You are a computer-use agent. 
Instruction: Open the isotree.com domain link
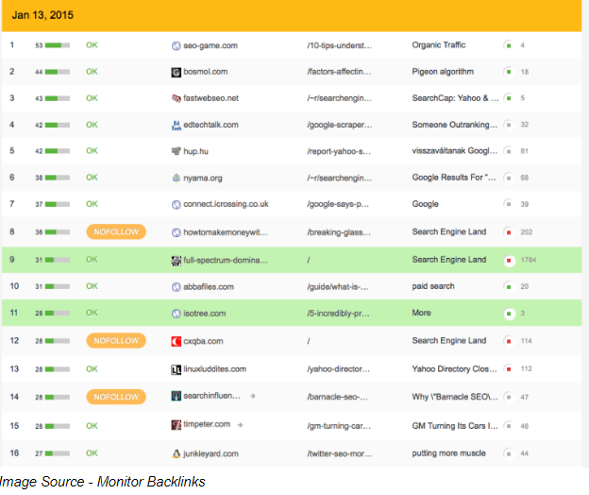point(204,314)
